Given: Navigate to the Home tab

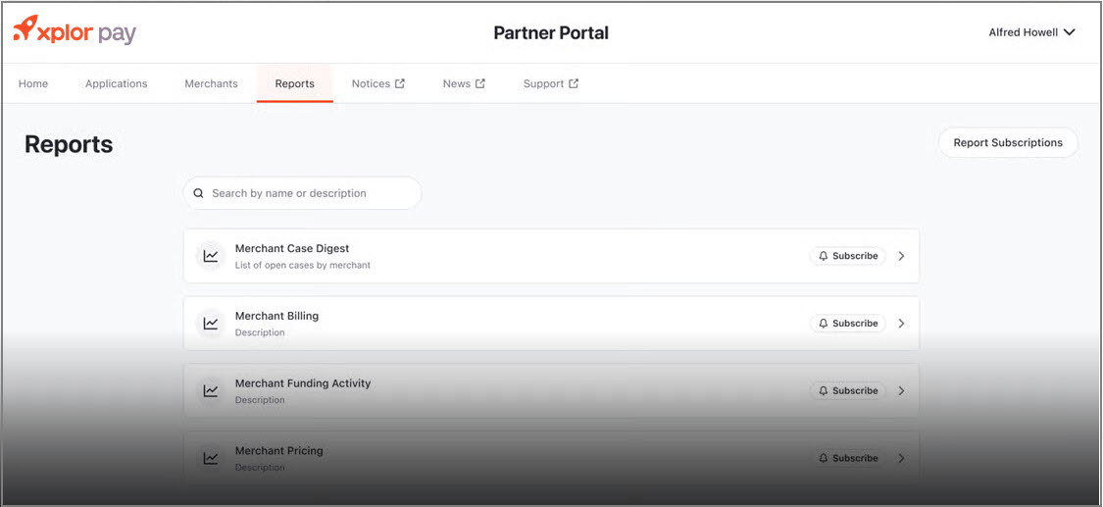Looking at the screenshot, I should [x=33, y=83].
